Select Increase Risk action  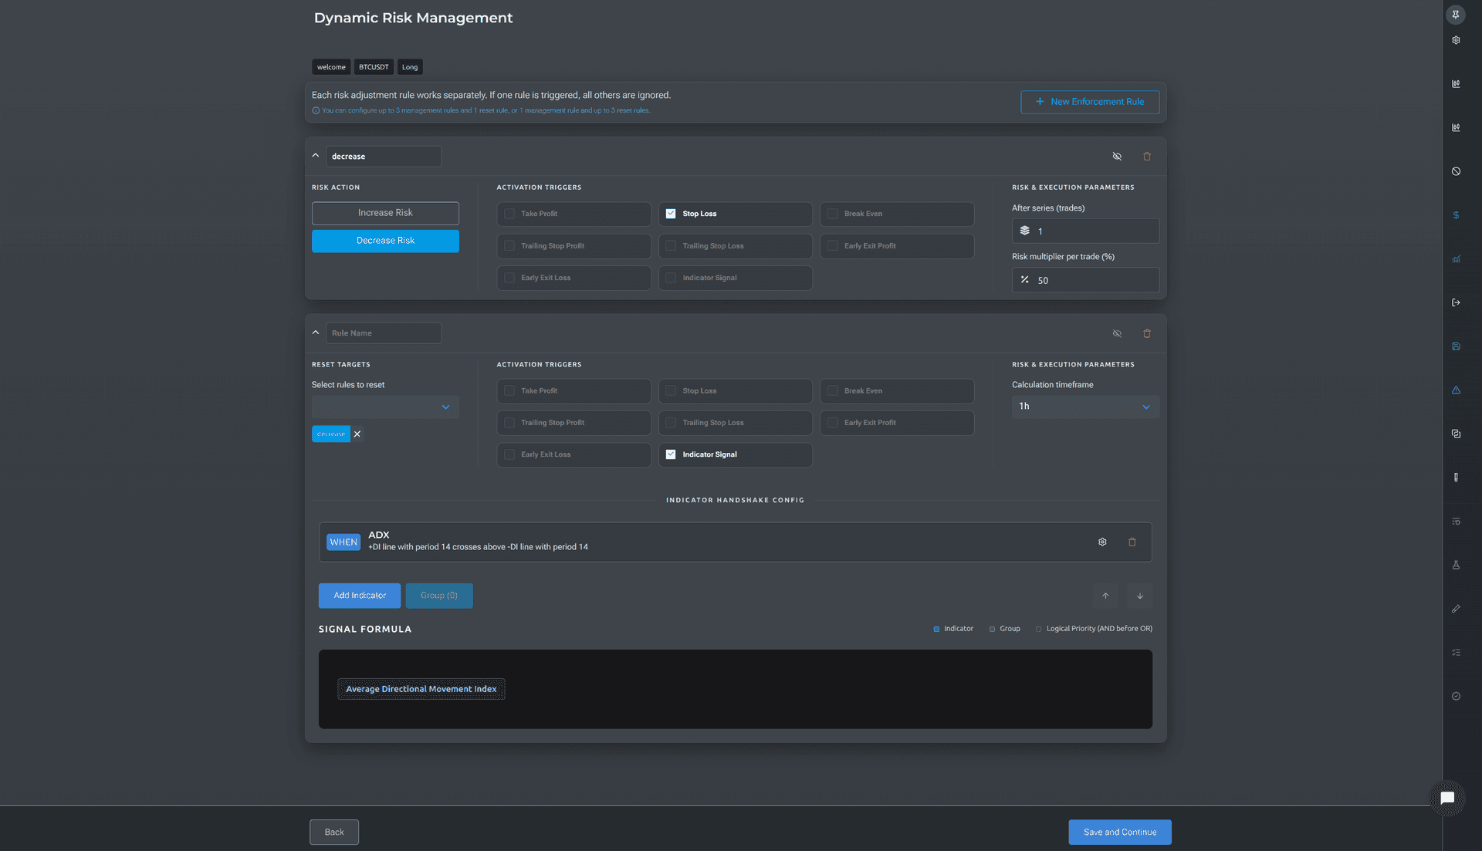click(x=385, y=213)
